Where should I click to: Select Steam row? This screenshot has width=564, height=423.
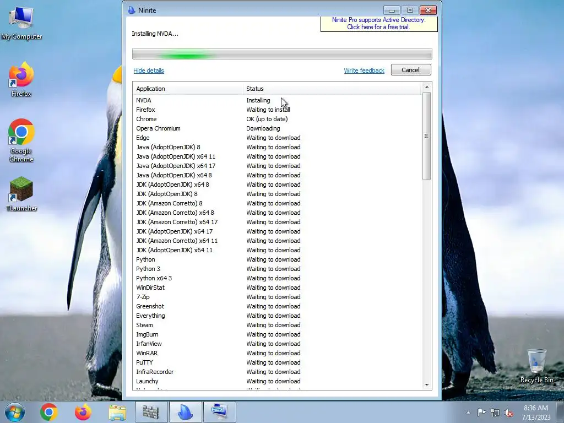277,325
